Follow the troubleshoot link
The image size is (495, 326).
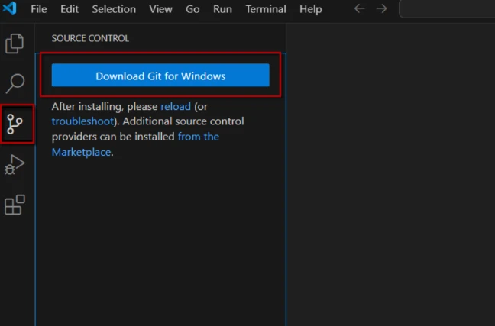click(82, 121)
